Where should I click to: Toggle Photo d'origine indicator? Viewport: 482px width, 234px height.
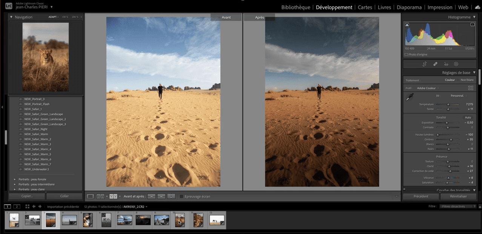[406, 55]
